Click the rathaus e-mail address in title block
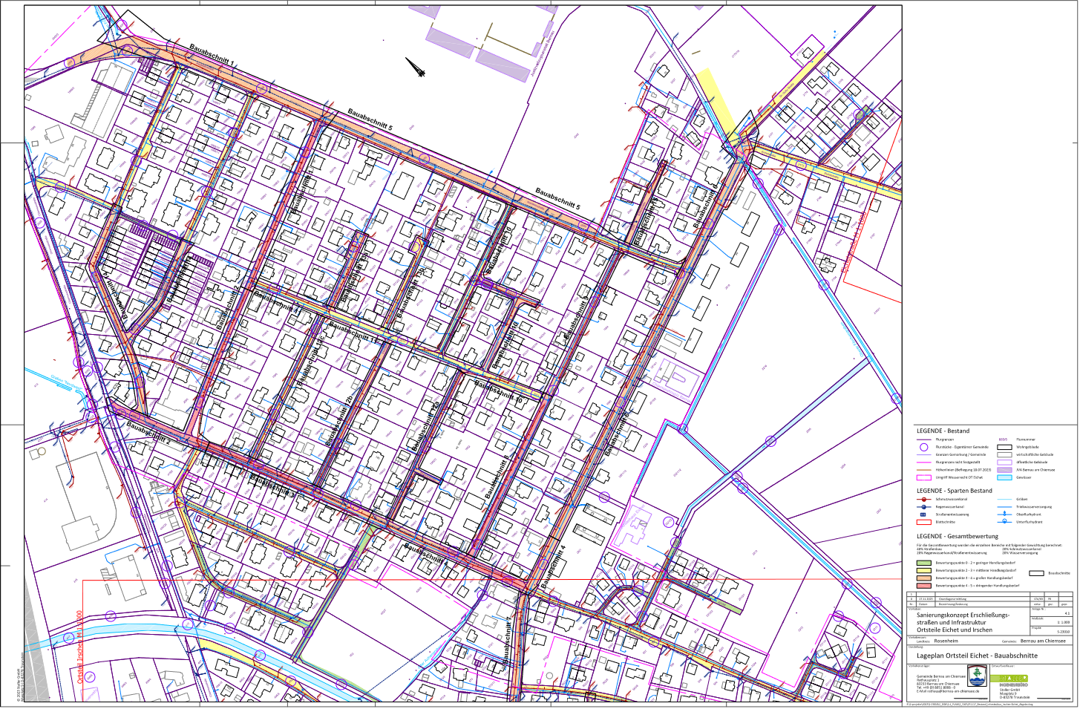 948,691
